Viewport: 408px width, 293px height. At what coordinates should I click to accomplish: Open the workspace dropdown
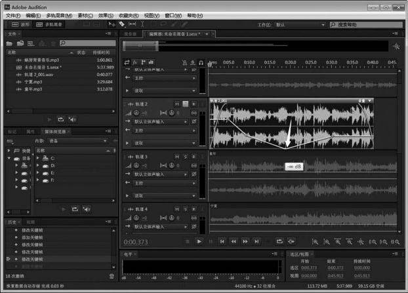click(x=298, y=24)
